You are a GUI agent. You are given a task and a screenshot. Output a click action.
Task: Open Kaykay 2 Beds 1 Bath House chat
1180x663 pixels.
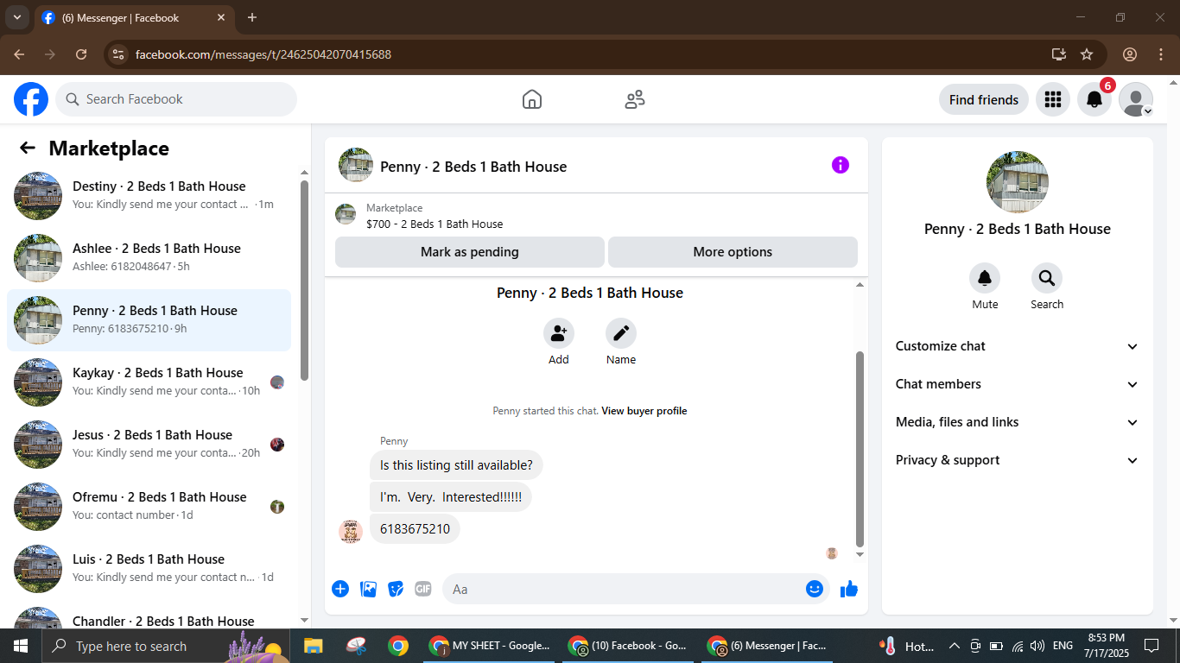pos(149,382)
